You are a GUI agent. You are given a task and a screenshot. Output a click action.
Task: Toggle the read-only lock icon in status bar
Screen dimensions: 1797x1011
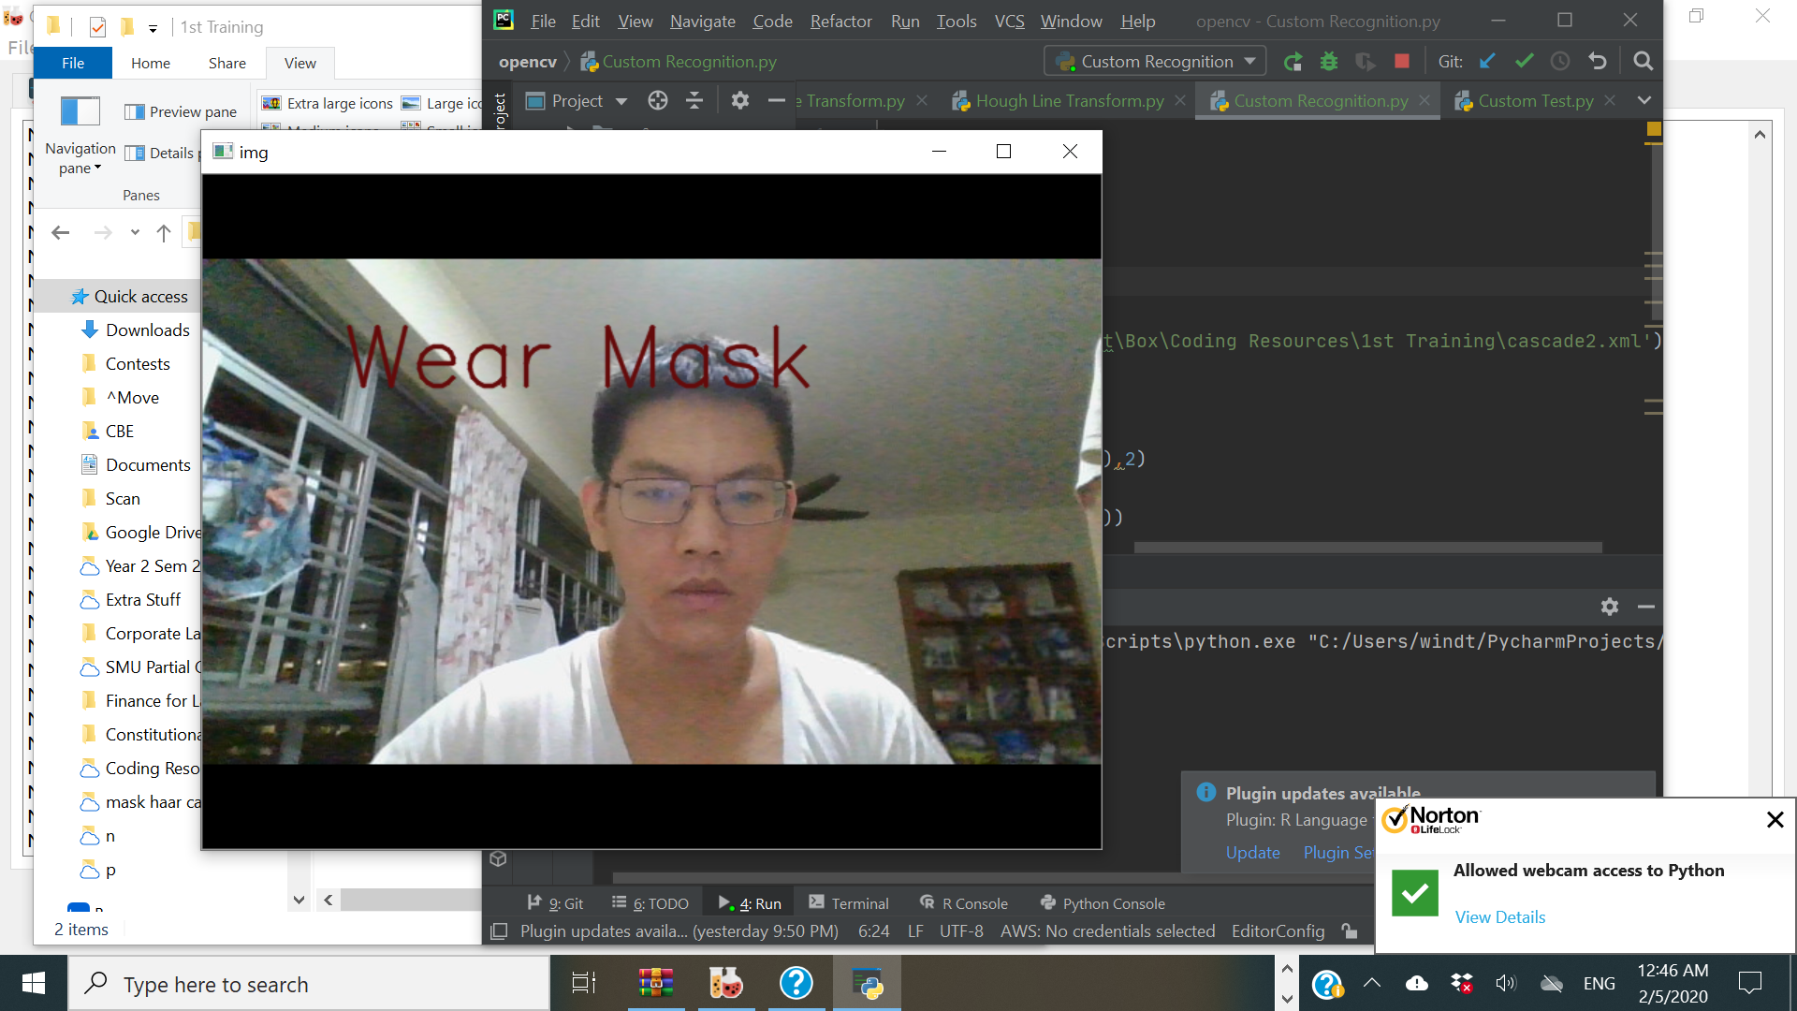[1350, 931]
